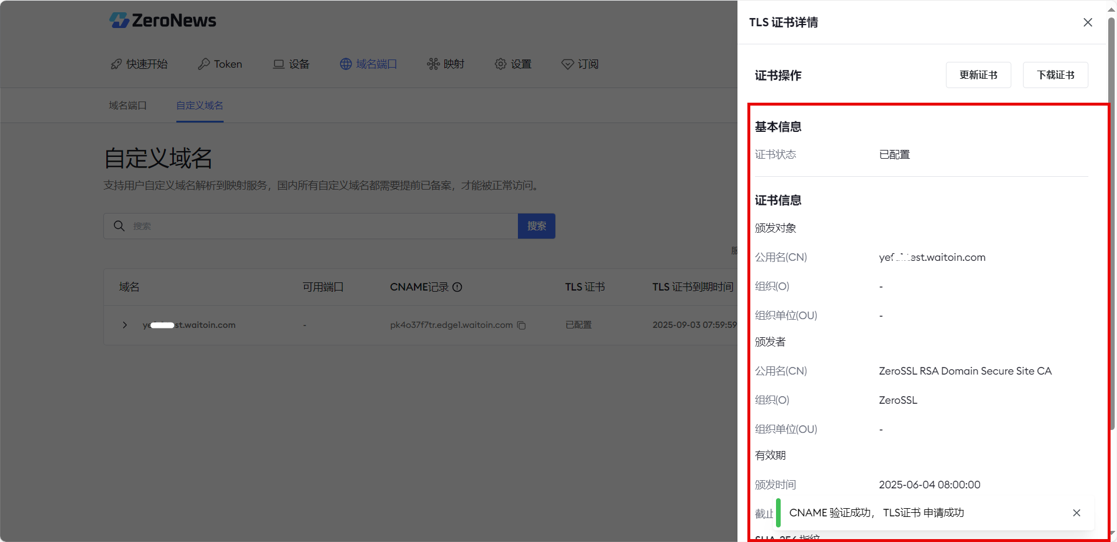
Task: Click the issuer ZeroSSL RSA Domain Secure Site CA
Action: click(965, 371)
